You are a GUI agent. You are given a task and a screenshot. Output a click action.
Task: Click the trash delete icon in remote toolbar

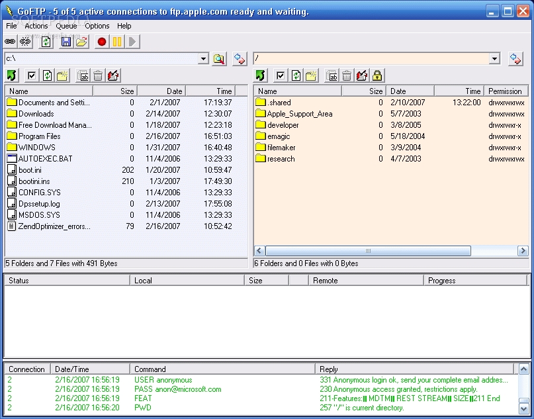347,75
